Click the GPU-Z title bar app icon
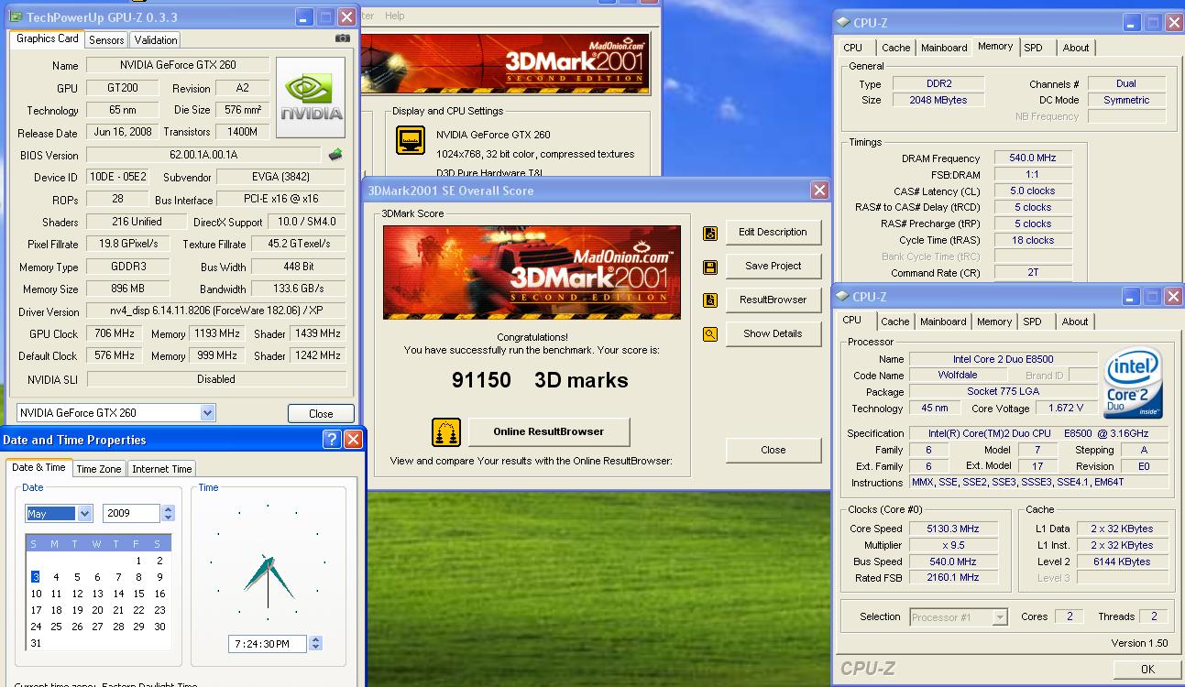Image resolution: width=1185 pixels, height=687 pixels. 15,16
